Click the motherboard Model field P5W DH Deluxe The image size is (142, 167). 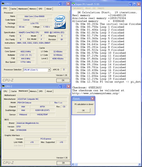pos(33,103)
